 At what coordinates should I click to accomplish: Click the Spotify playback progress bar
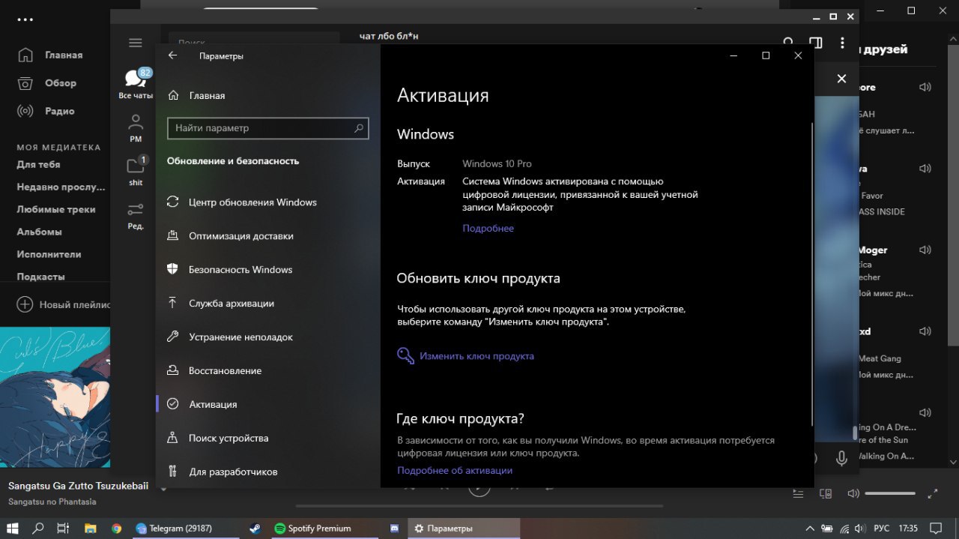(479, 507)
